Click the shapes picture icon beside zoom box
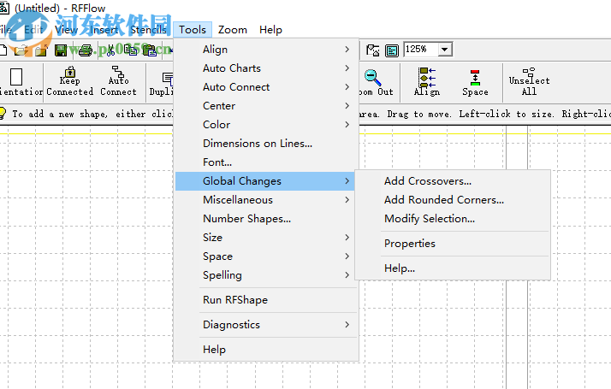This screenshot has height=389, width=611. coord(373,50)
